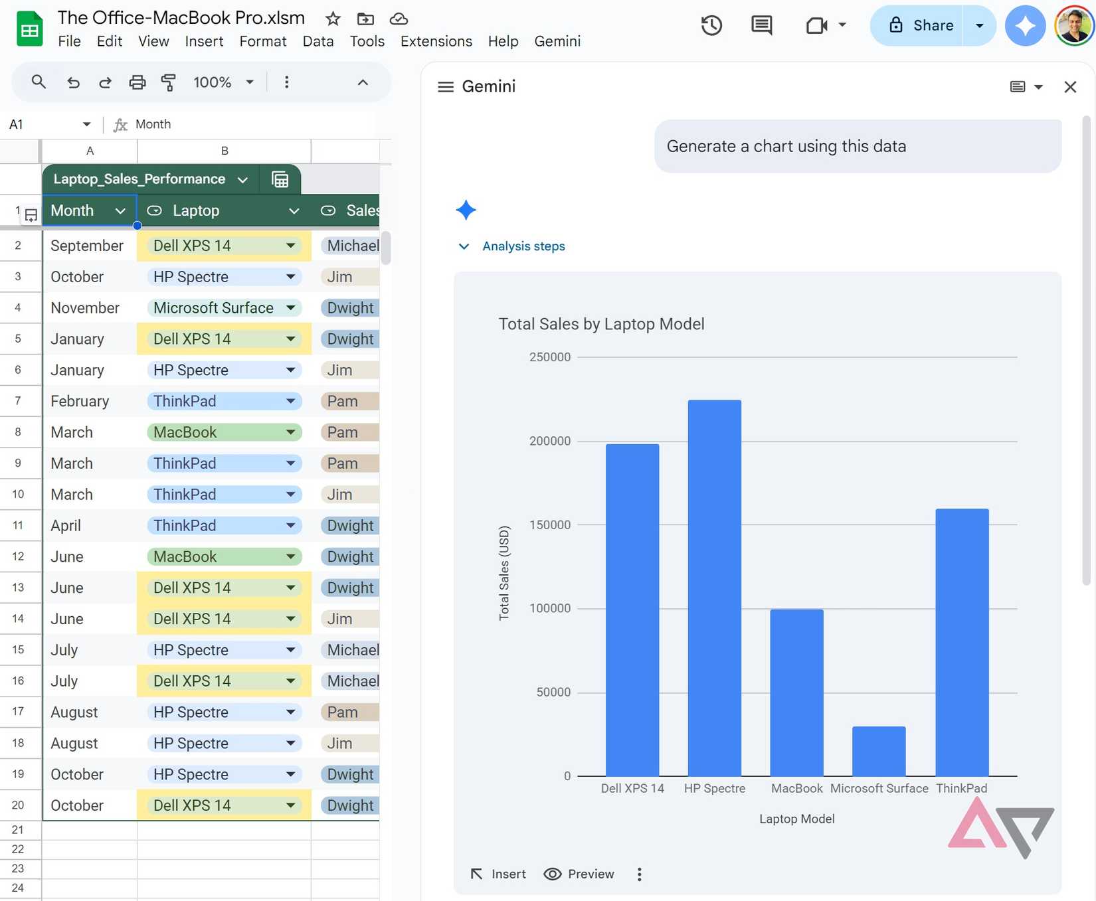Star The Office-MacBook Pro spreadsheet

[x=331, y=19]
